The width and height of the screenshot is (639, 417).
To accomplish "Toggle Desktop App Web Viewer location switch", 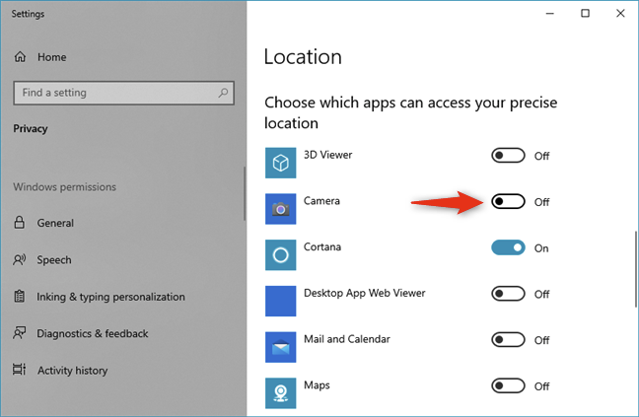I will coord(508,294).
